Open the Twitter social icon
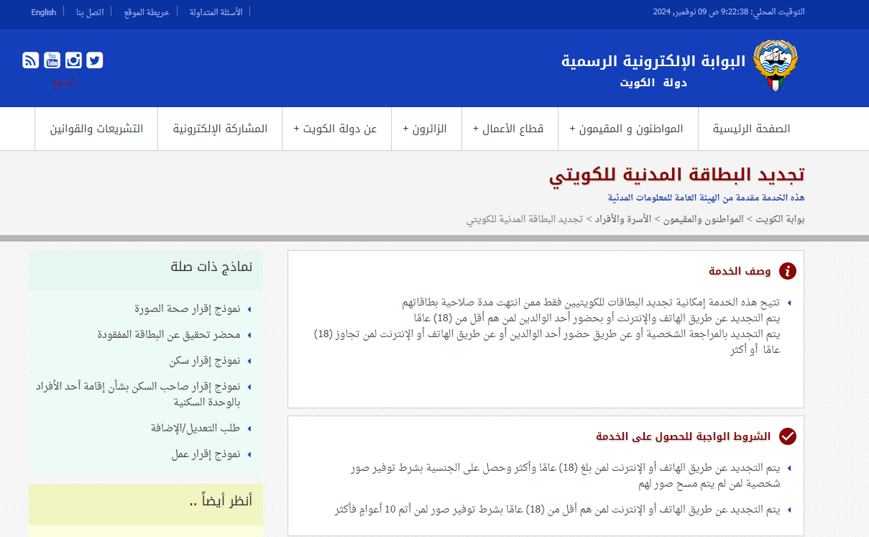The width and height of the screenshot is (869, 537). (x=95, y=60)
